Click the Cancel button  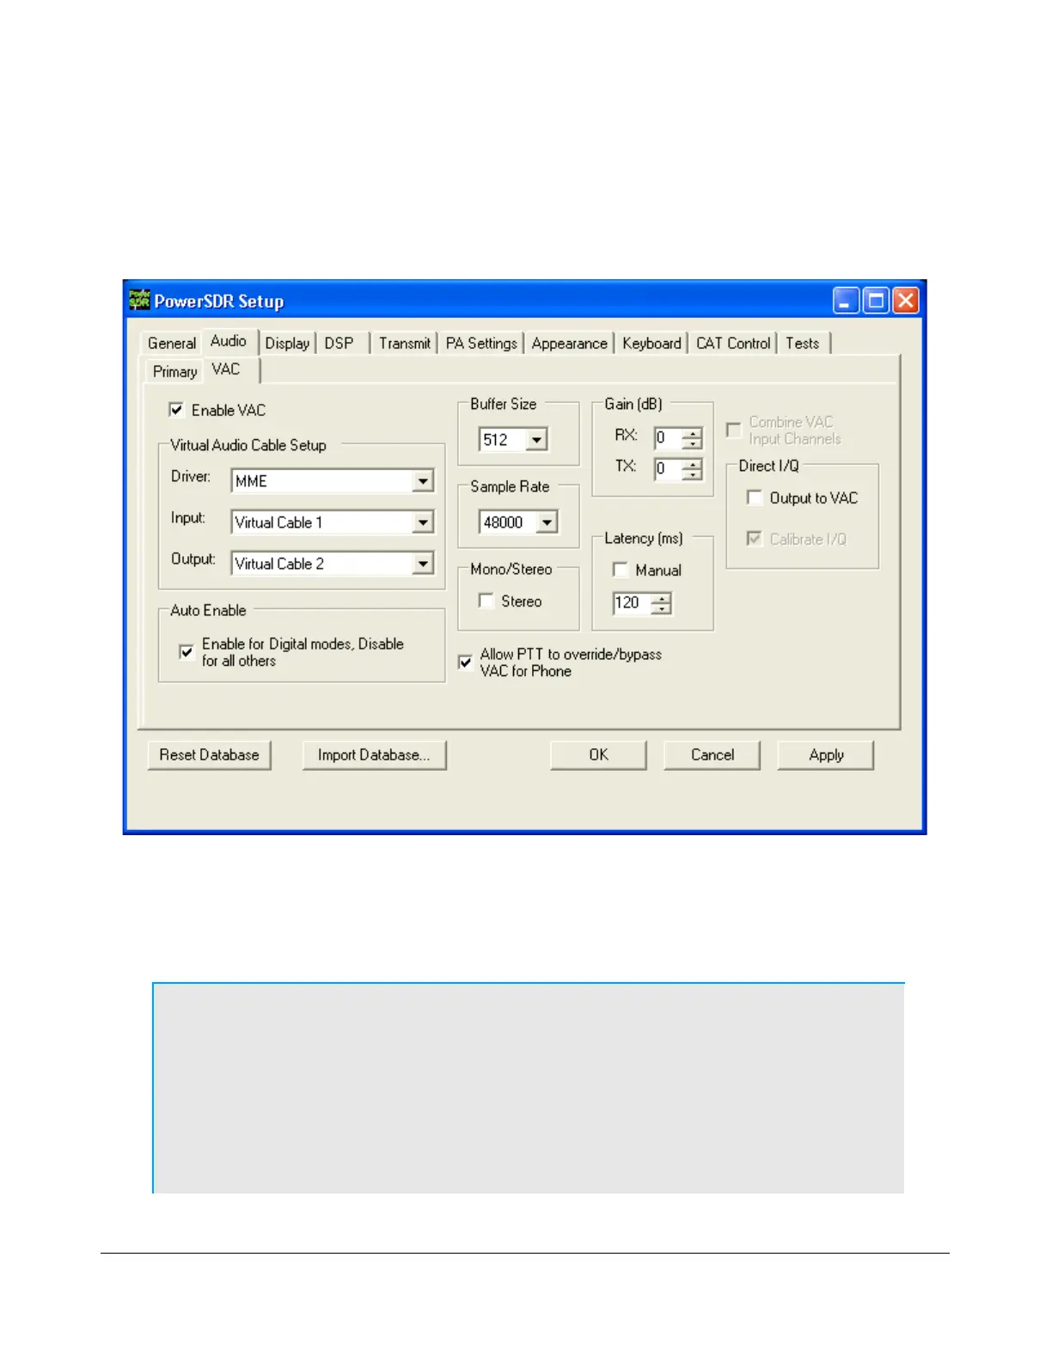click(712, 755)
